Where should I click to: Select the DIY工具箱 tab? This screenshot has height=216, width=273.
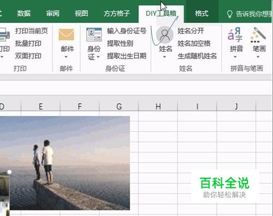[161, 14]
